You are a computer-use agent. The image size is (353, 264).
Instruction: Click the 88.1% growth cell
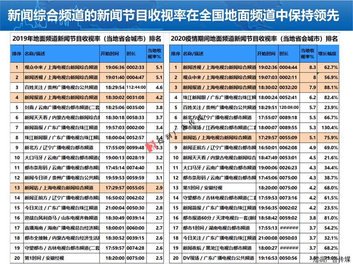point(328,87)
